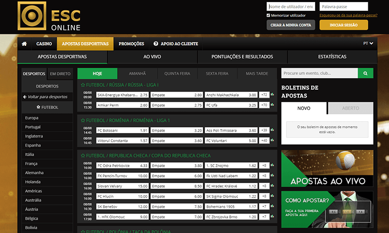The image size is (389, 233).
Task: Open stats icon for 1. HFK Olomouc match
Action: pos(272,216)
